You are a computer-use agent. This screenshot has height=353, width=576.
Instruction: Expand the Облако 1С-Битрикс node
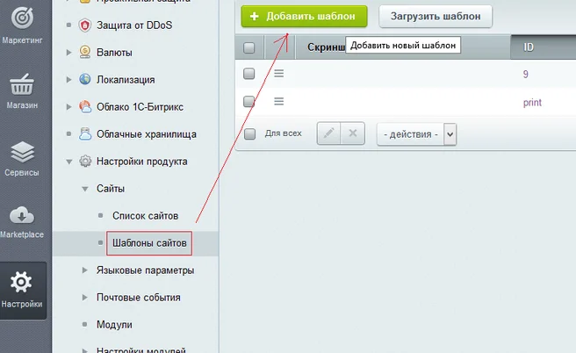68,107
